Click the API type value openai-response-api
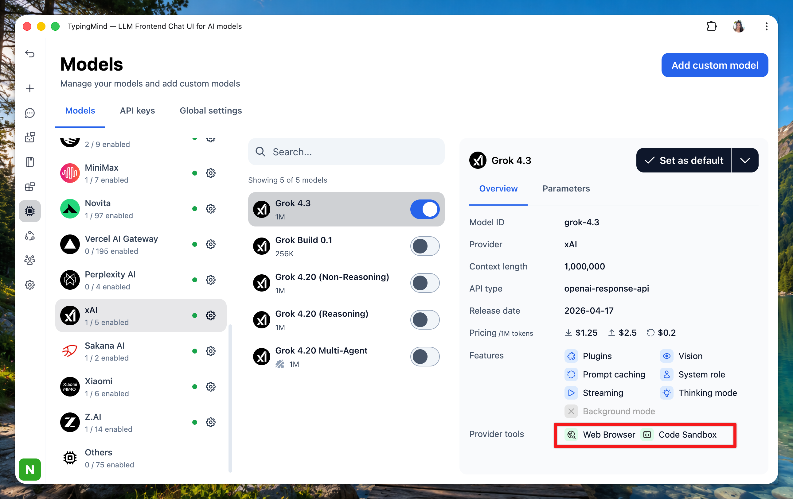 pyautogui.click(x=606, y=289)
